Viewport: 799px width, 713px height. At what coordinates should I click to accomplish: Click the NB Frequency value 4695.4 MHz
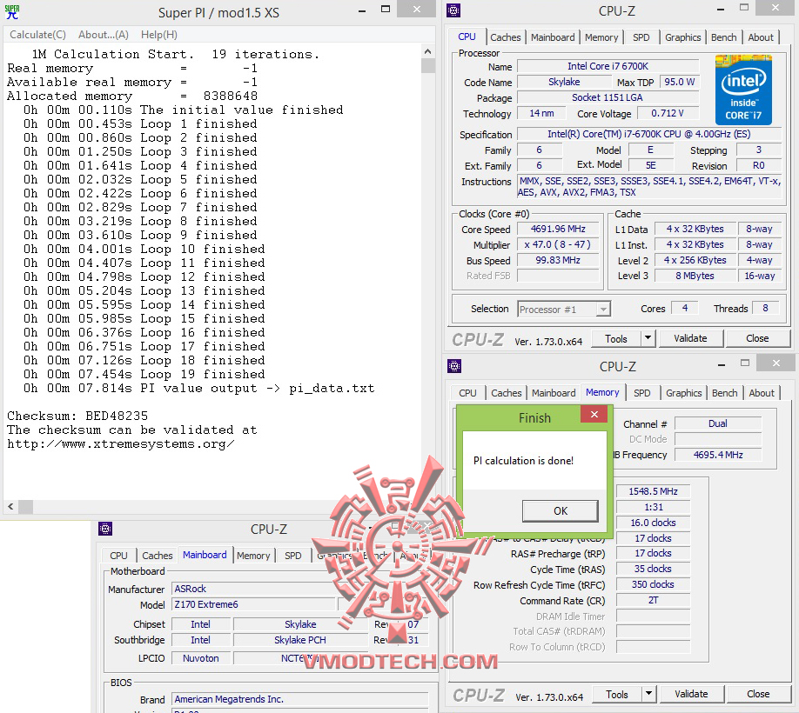pyautogui.click(x=718, y=455)
